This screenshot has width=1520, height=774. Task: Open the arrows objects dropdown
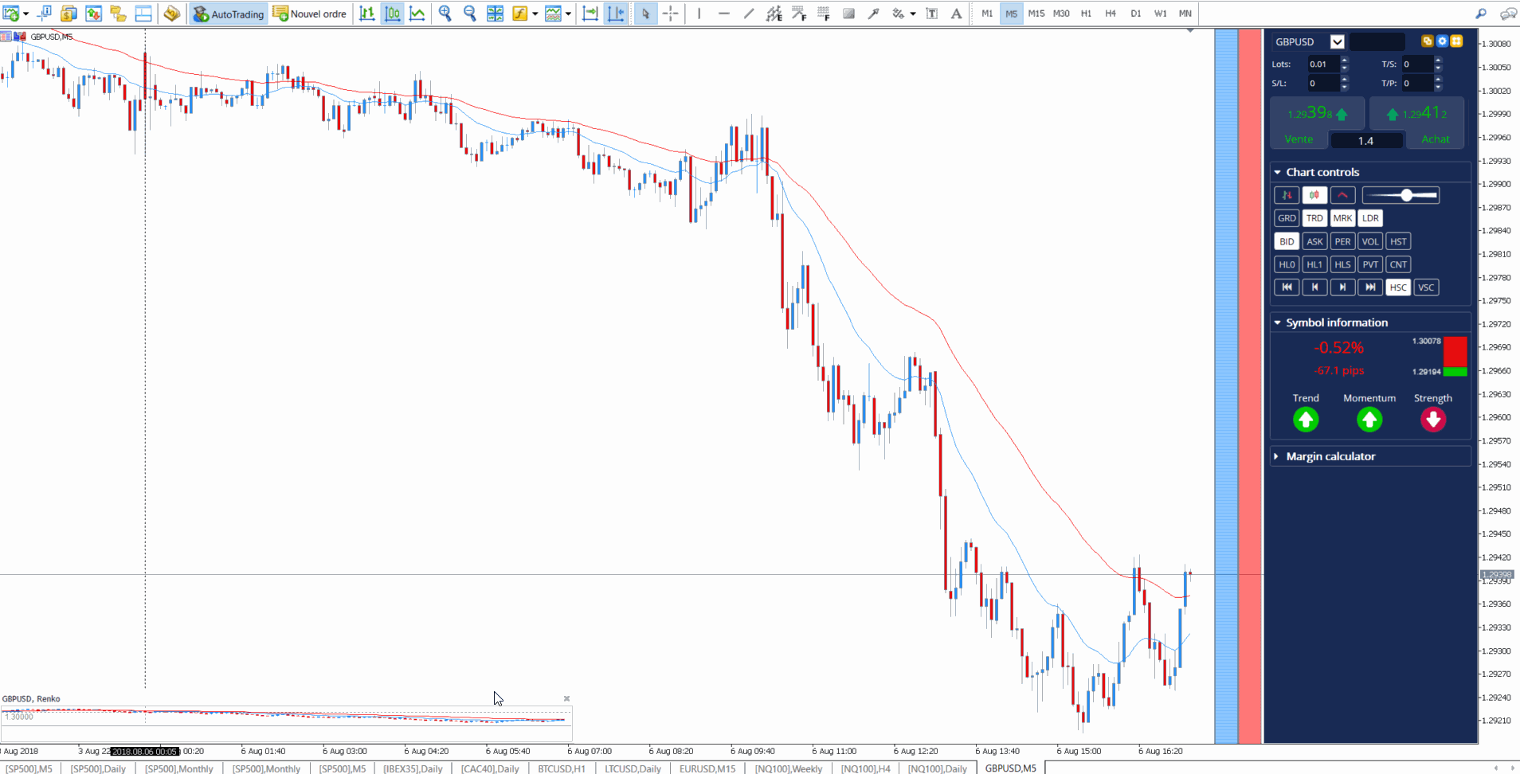pyautogui.click(x=912, y=14)
